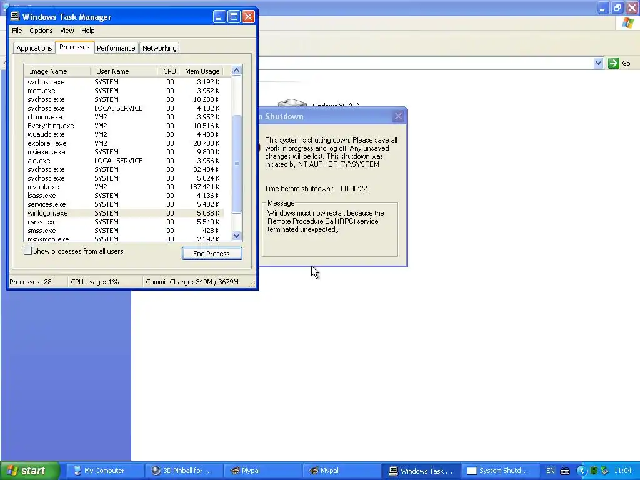Click the End Process button
This screenshot has height=480, width=640.
click(211, 254)
